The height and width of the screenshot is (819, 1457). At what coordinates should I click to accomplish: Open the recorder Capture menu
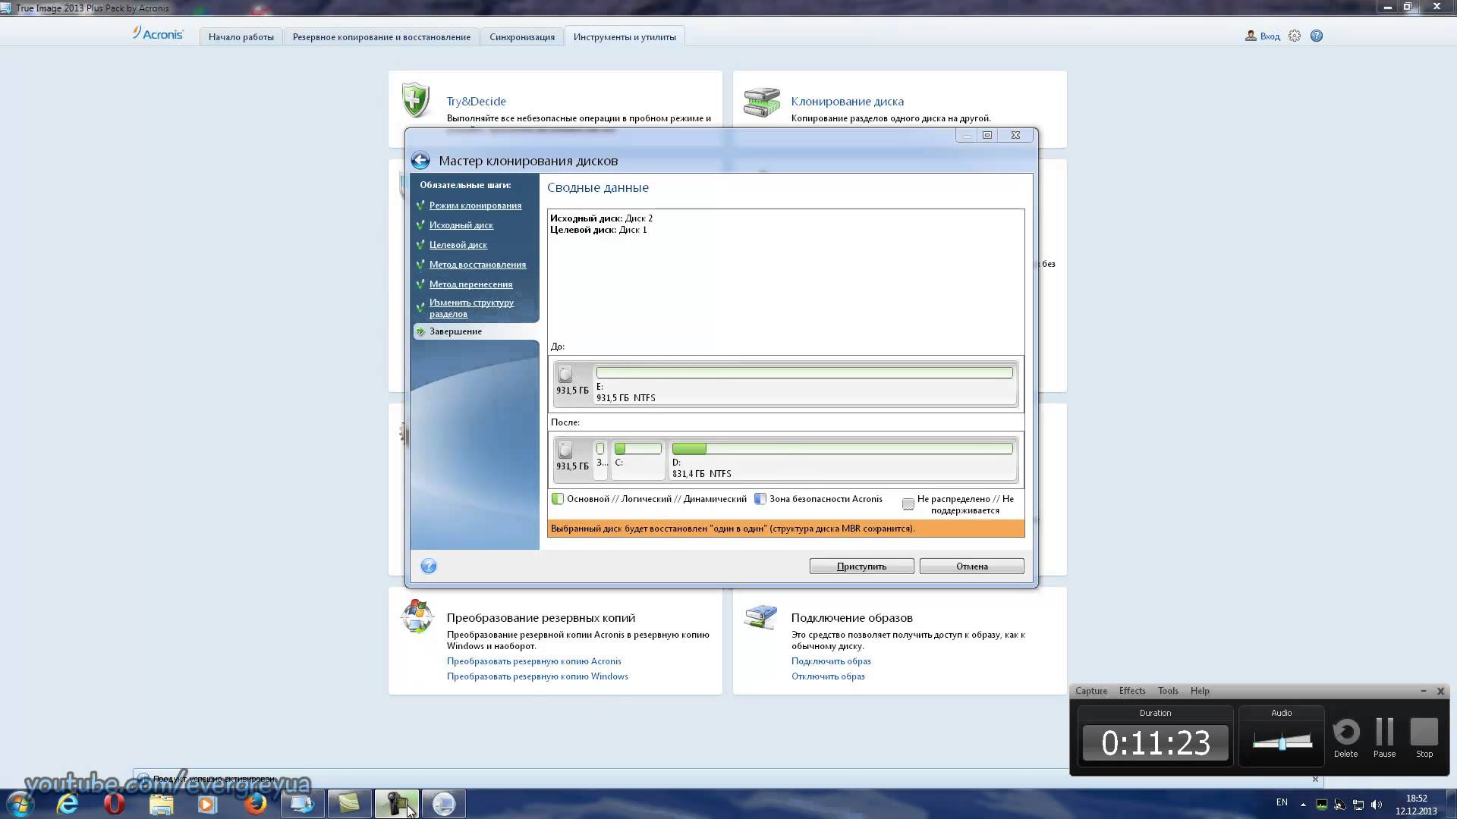(x=1091, y=691)
